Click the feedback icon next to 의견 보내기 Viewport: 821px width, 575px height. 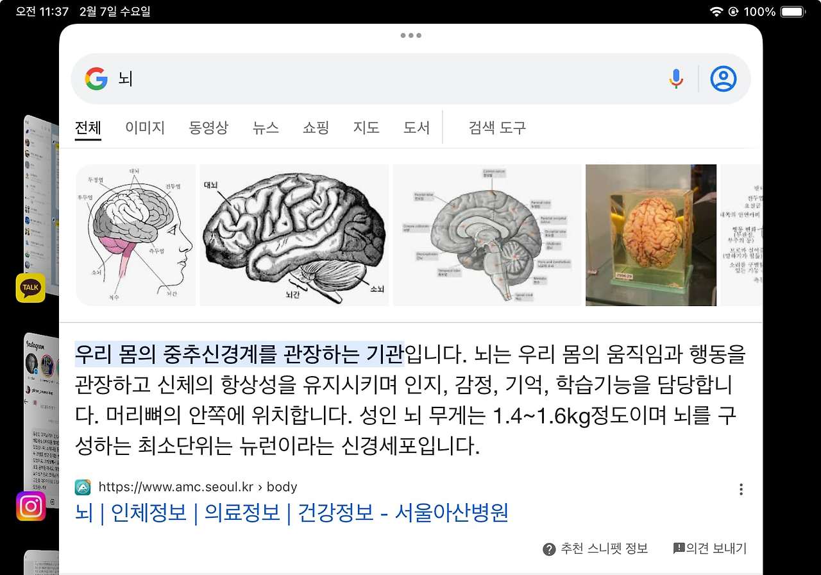pyautogui.click(x=677, y=548)
